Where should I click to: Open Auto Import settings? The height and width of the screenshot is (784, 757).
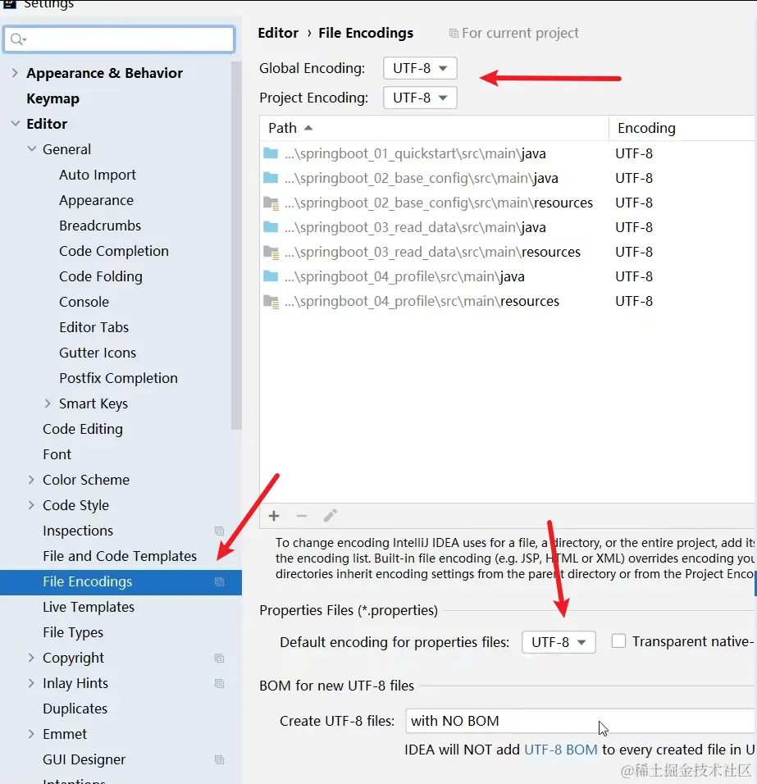(x=98, y=175)
